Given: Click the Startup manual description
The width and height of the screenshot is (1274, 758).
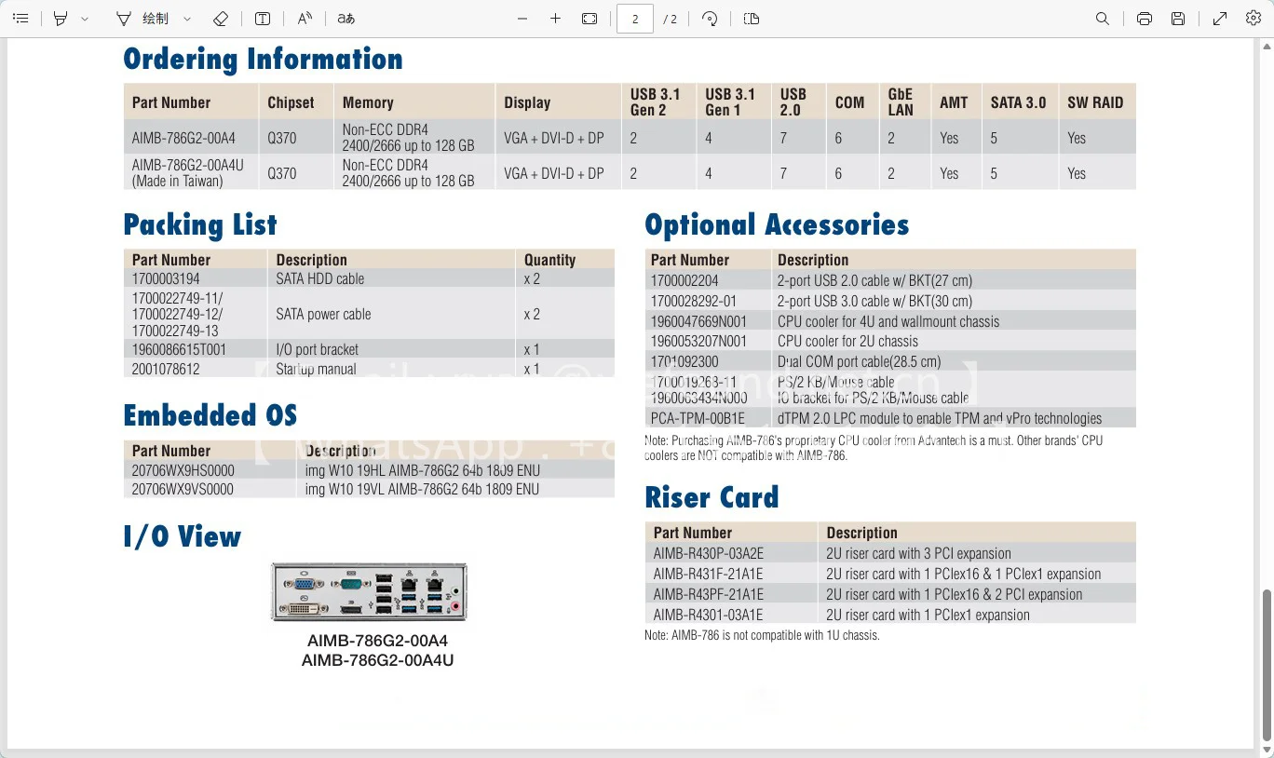Looking at the screenshot, I should coord(316,369).
